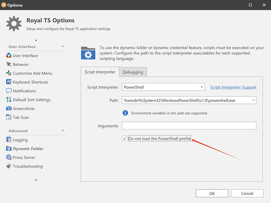
Task: Open the Troubleshooting bug icon
Action: tap(9, 166)
